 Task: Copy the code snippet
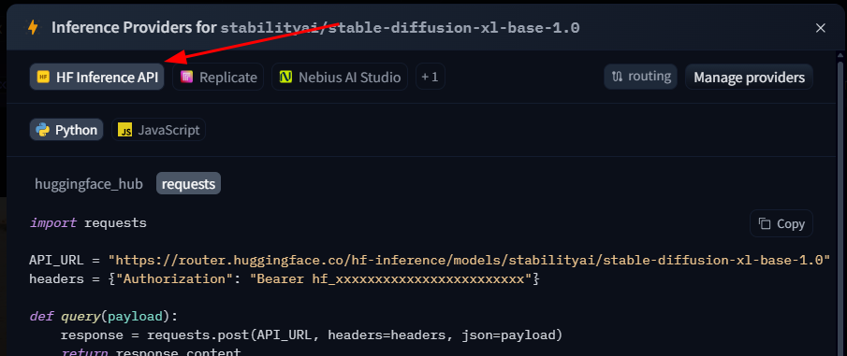781,223
